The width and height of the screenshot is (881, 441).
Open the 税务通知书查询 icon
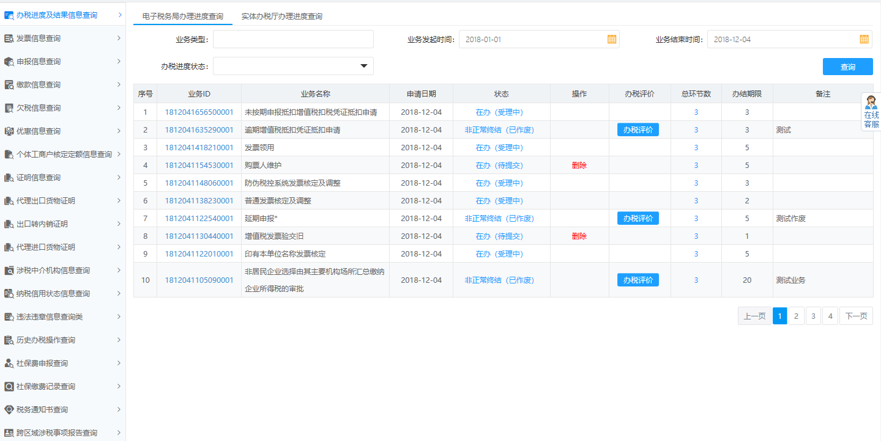point(9,409)
